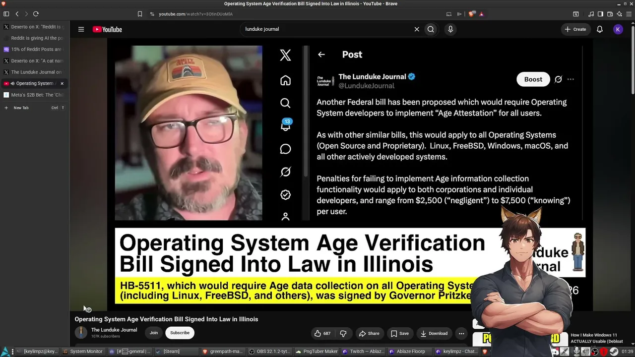
Task: Bookmark this page with the bookmark icon
Action: tap(140, 14)
